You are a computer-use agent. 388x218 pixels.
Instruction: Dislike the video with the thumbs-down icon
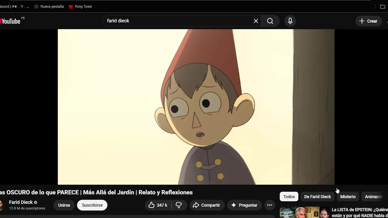pos(179,205)
